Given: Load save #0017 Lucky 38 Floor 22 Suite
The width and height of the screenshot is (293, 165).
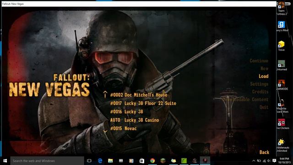Looking at the screenshot, I should (143, 103).
